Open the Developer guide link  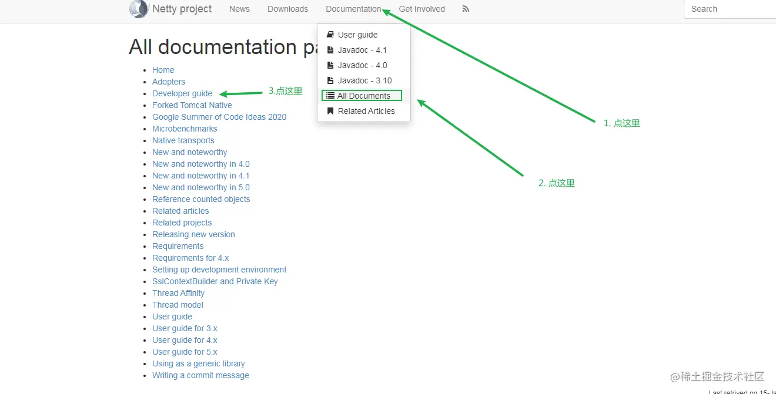click(182, 93)
